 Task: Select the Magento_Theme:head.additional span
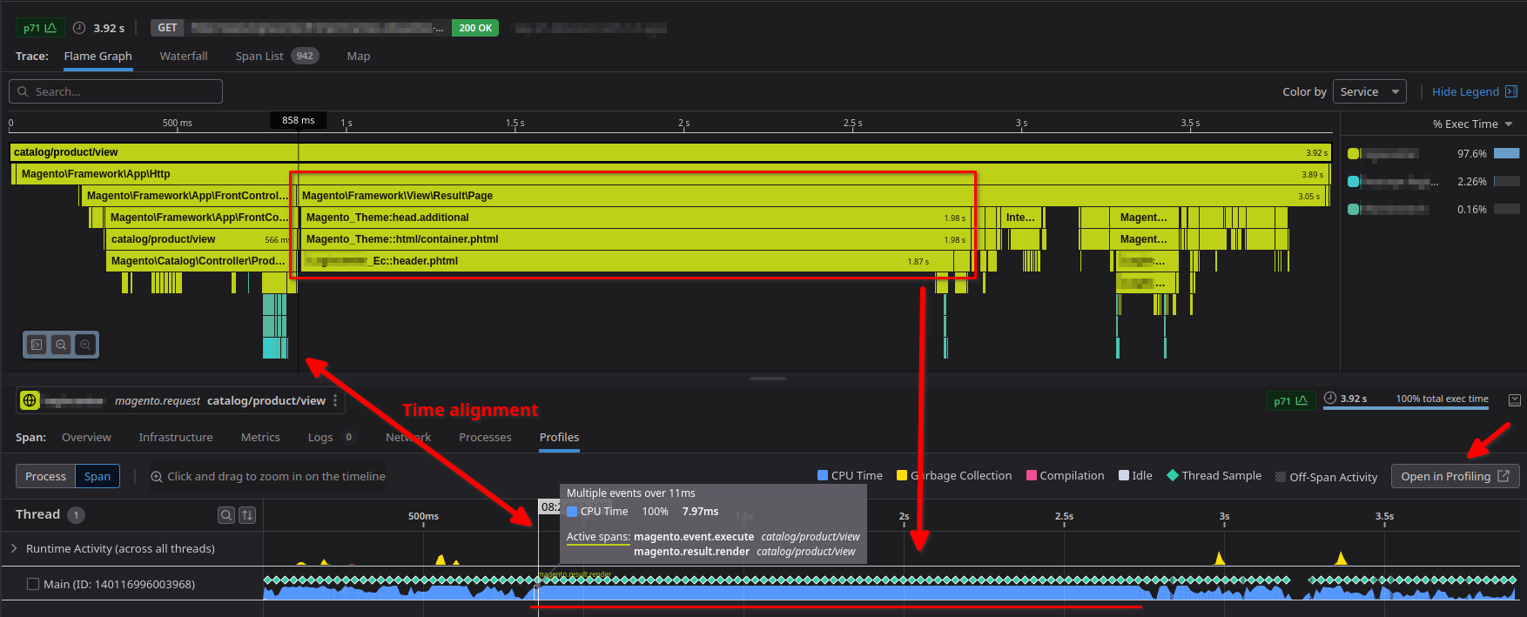tap(635, 218)
